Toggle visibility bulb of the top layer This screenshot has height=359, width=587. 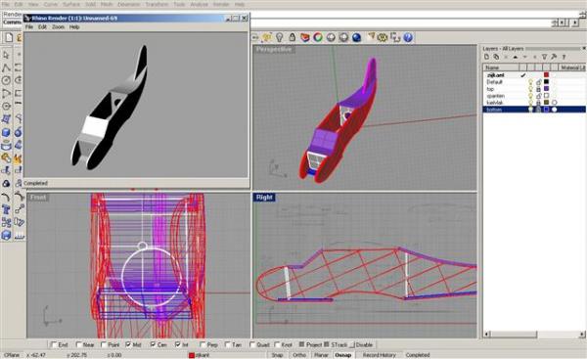pos(530,89)
